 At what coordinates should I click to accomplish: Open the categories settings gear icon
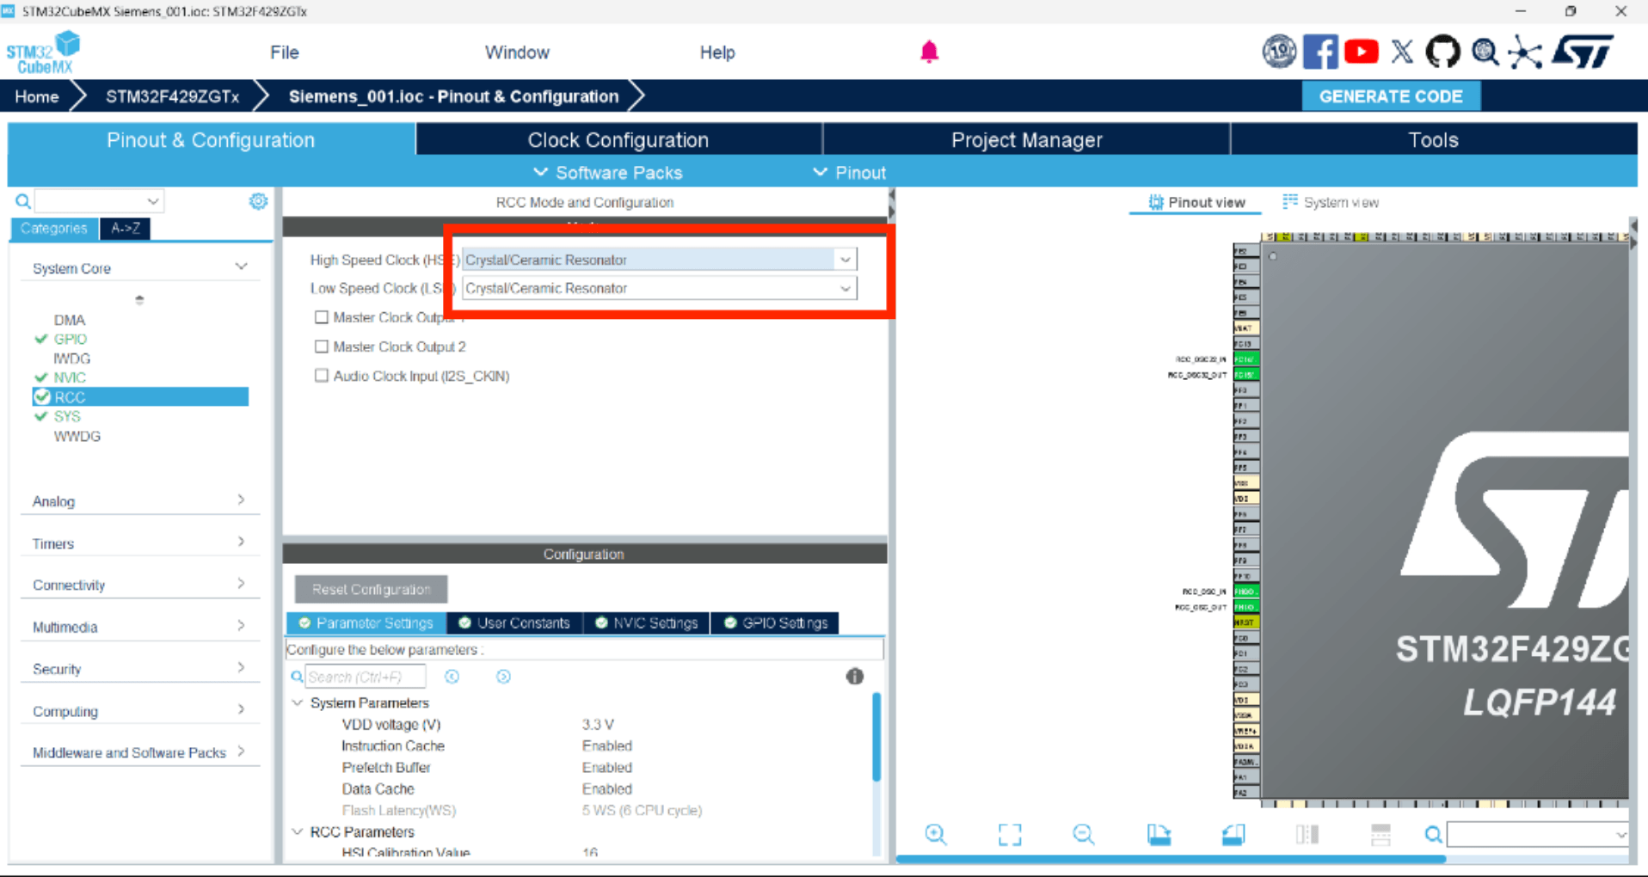point(258,201)
